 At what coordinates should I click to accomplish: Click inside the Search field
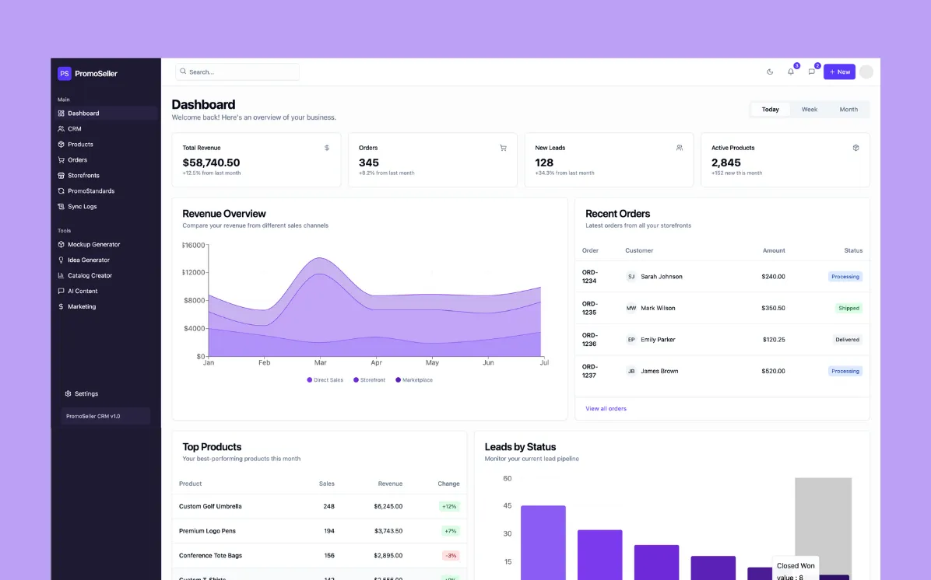pos(237,72)
